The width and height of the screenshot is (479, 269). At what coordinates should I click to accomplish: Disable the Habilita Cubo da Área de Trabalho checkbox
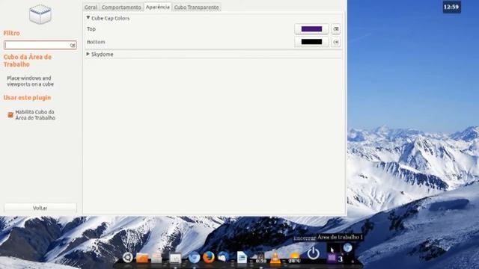[10, 114]
